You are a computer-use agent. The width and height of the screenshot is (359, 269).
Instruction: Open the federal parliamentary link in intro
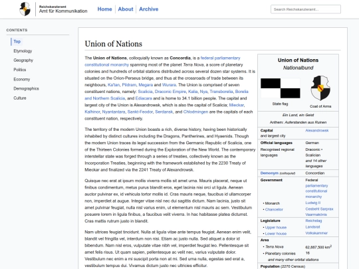coord(220,58)
